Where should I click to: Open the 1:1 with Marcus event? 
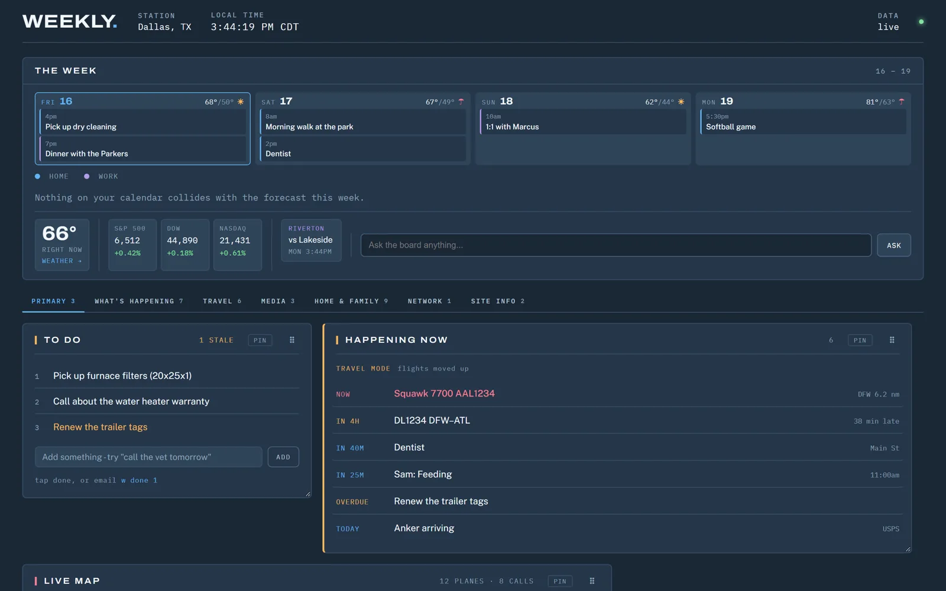(583, 122)
